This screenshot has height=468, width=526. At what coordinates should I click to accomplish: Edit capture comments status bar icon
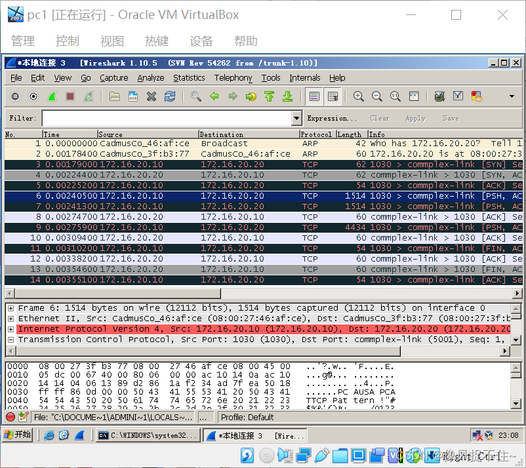[23, 417]
